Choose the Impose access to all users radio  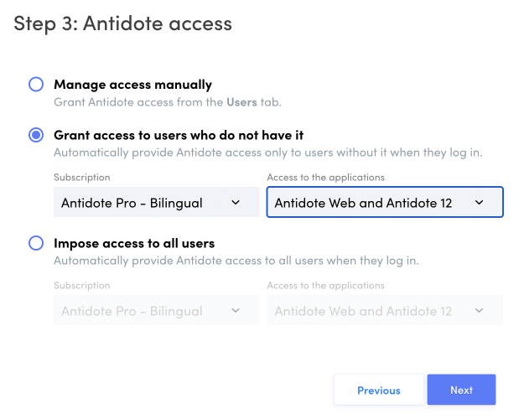pos(36,244)
